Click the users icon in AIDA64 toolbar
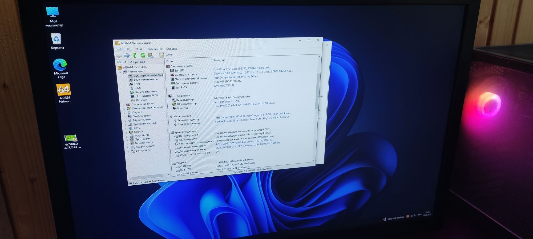533x239 pixels. (x=151, y=55)
